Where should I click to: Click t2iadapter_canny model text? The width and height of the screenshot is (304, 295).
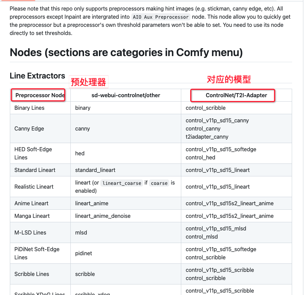point(207,137)
